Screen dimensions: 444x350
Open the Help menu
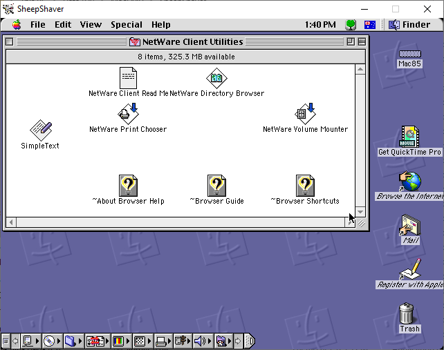[161, 25]
